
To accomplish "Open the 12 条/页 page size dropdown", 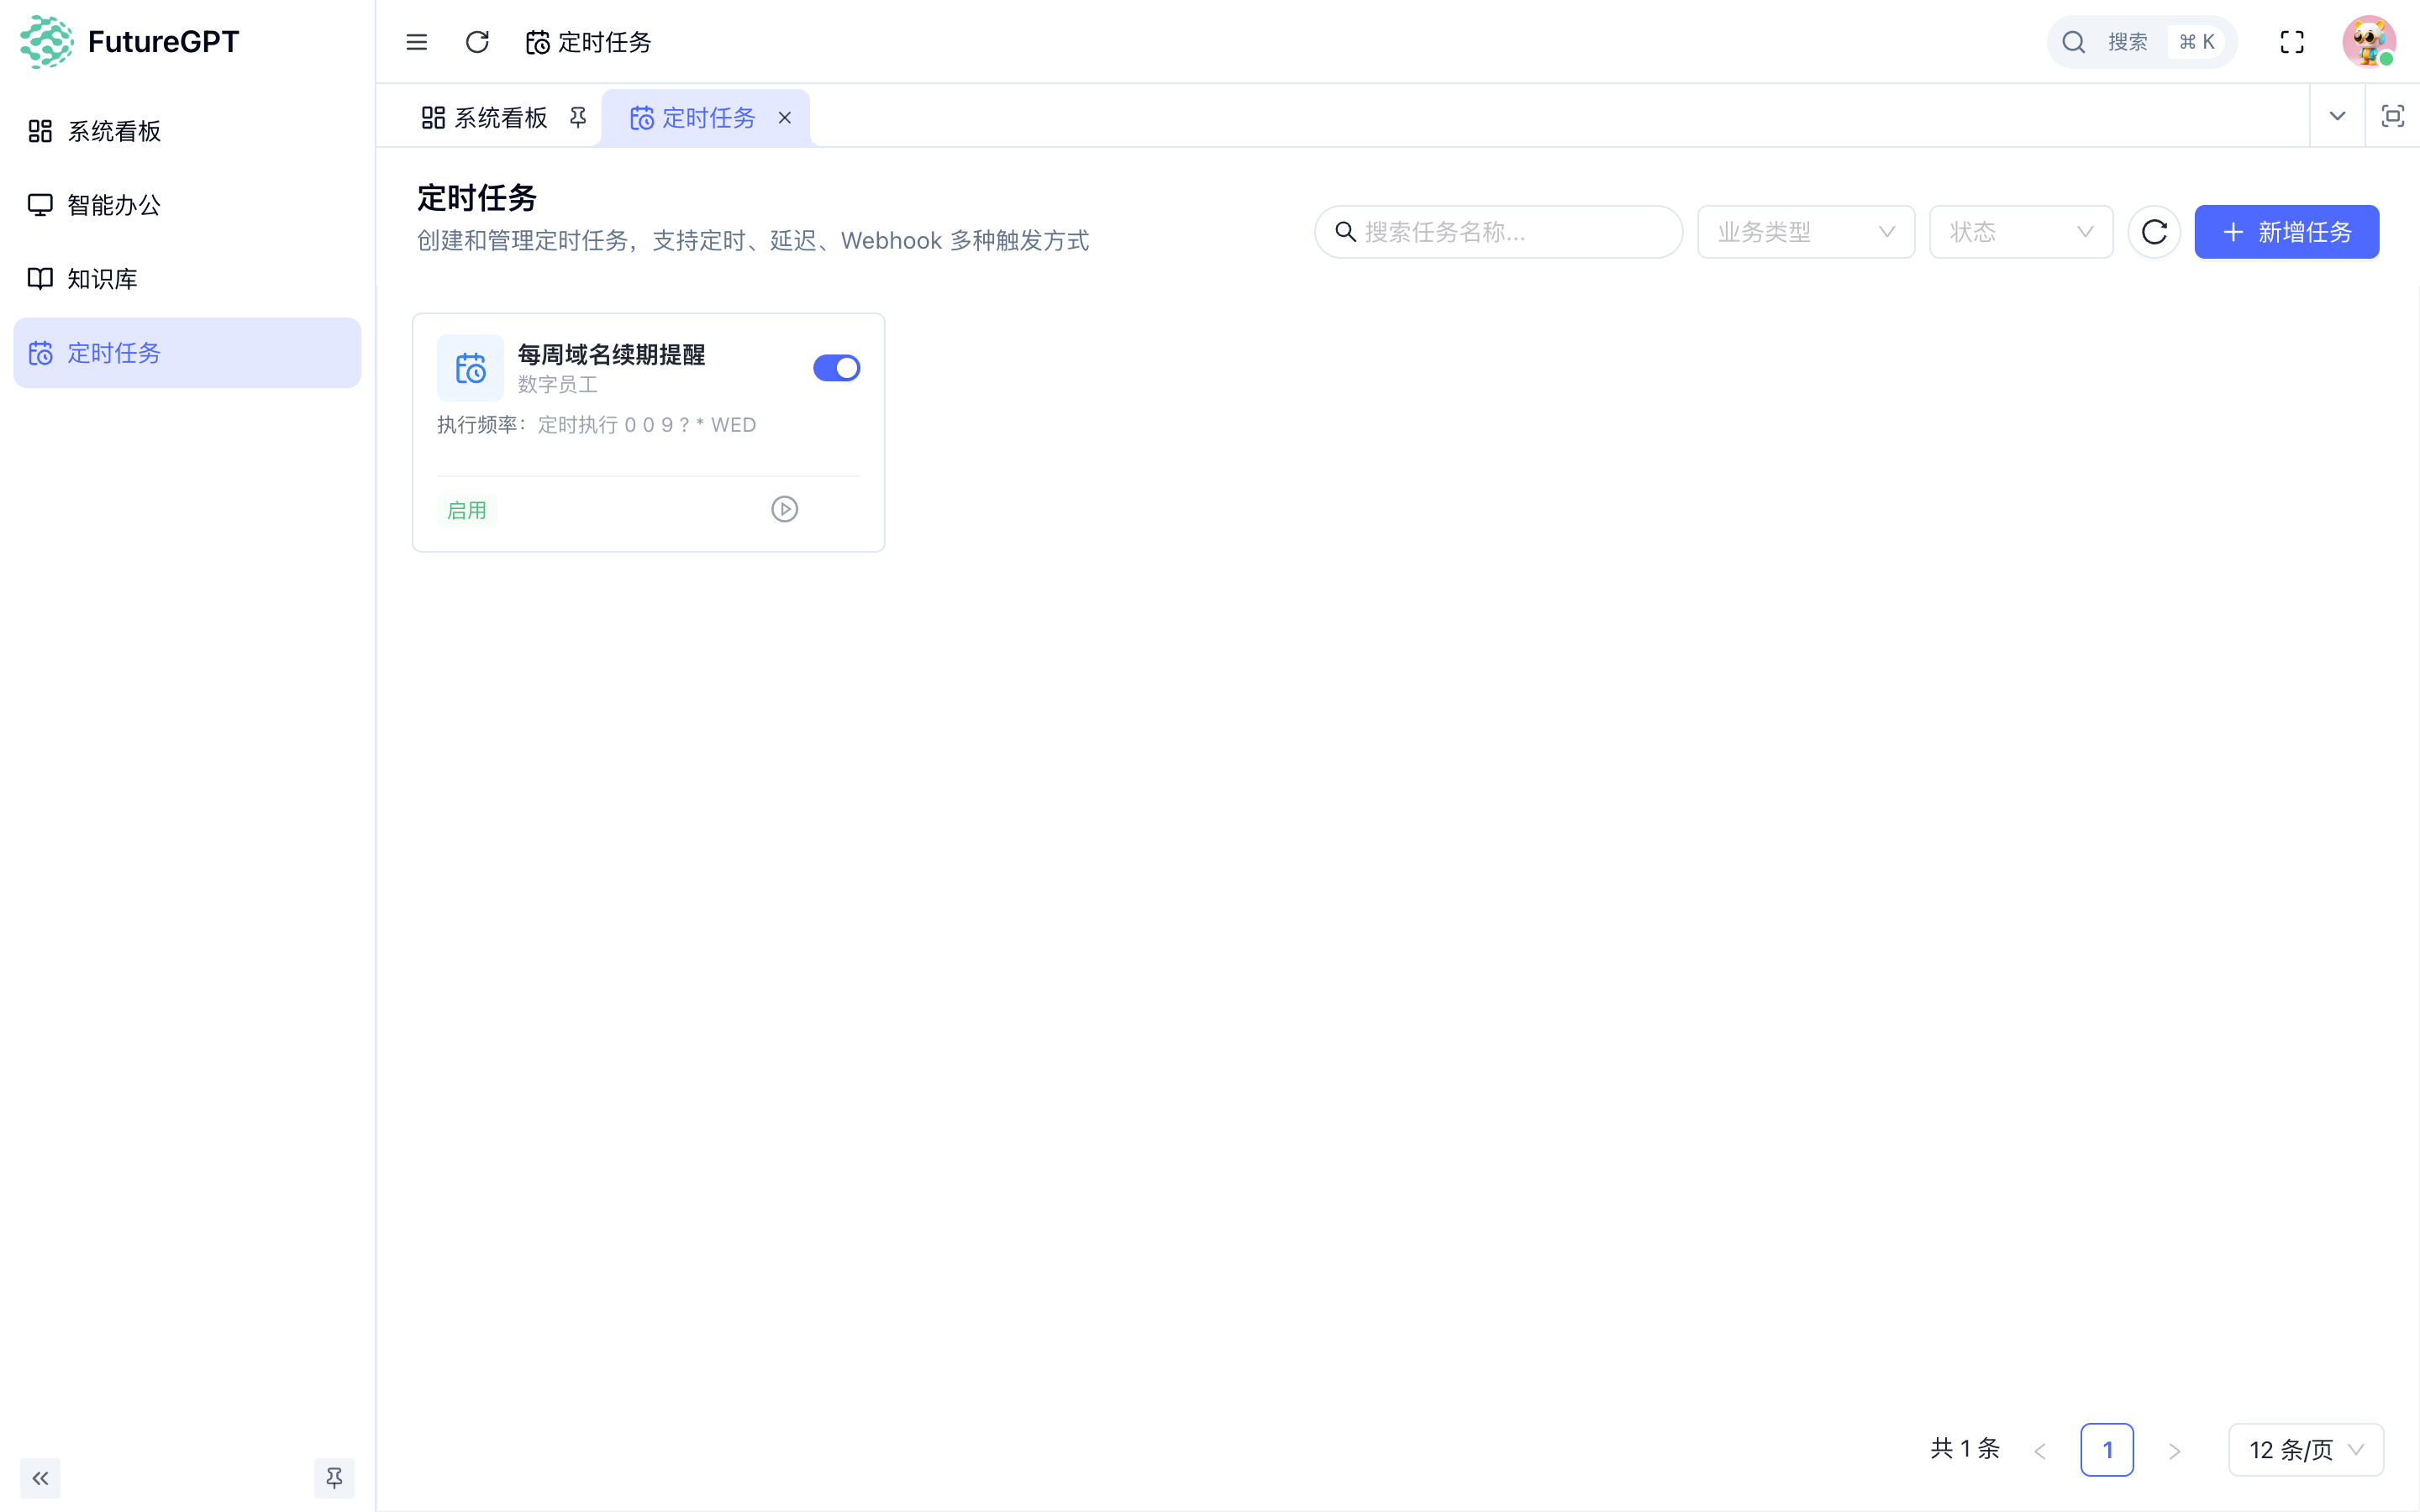I will pyautogui.click(x=2306, y=1450).
